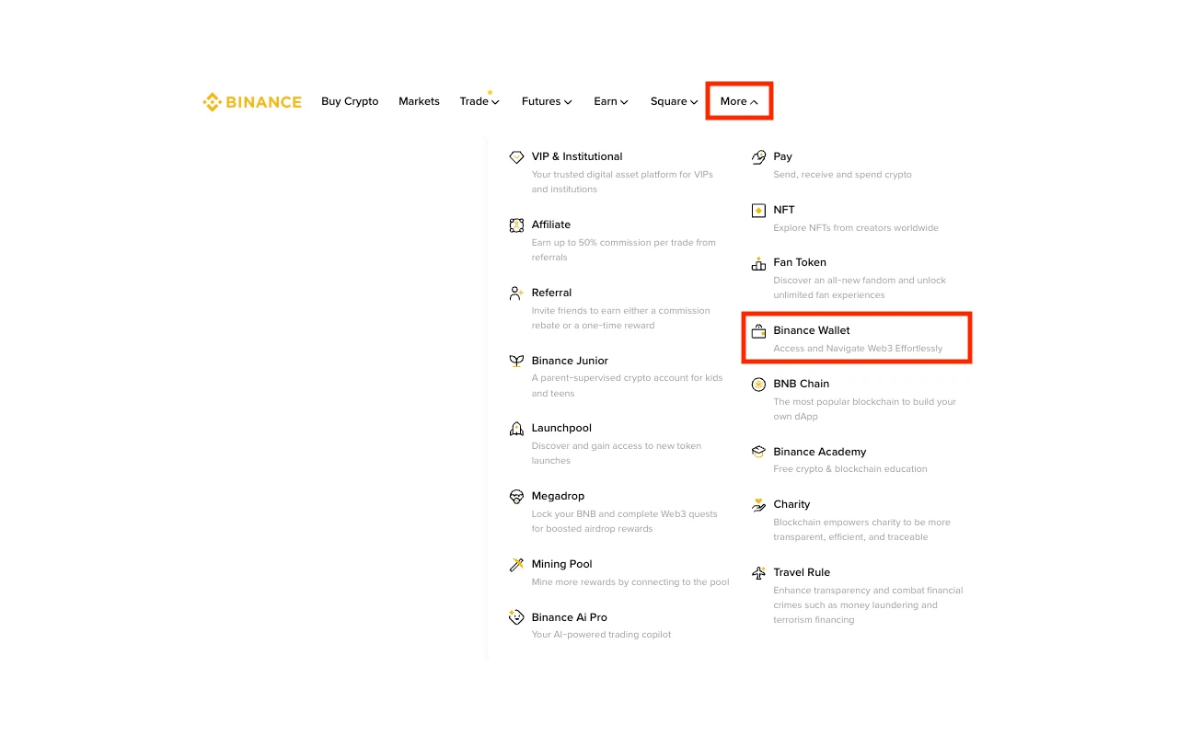Select Referral menu entry
Image resolution: width=1178 pixels, height=736 pixels.
(551, 293)
